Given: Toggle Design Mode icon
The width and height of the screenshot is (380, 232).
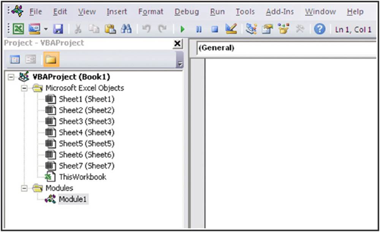Looking at the screenshot, I should (231, 29).
